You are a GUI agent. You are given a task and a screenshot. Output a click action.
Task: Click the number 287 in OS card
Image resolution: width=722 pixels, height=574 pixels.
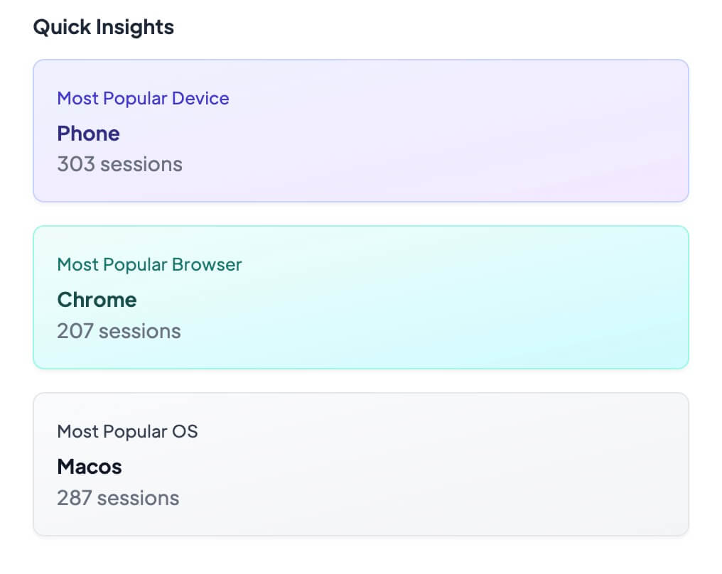coord(75,498)
